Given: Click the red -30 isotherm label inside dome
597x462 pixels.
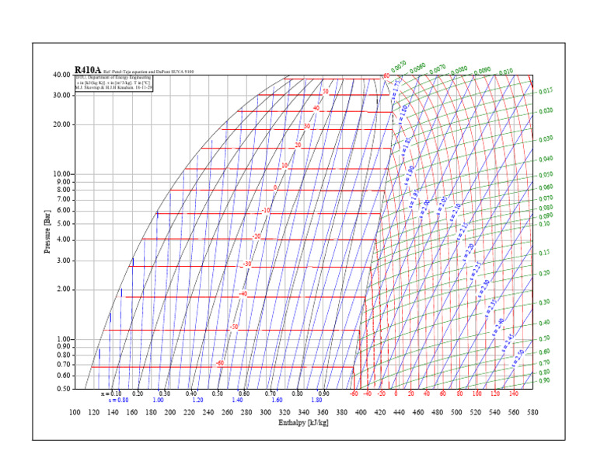Looking at the screenshot, I should pos(247,264).
